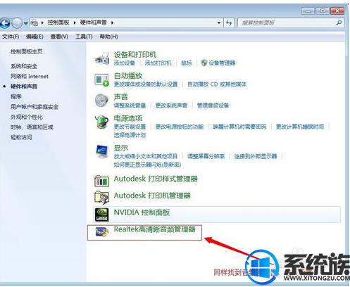The width and height of the screenshot is (350, 287).
Task: Click the 显示 monitor icon
Action: click(x=102, y=151)
